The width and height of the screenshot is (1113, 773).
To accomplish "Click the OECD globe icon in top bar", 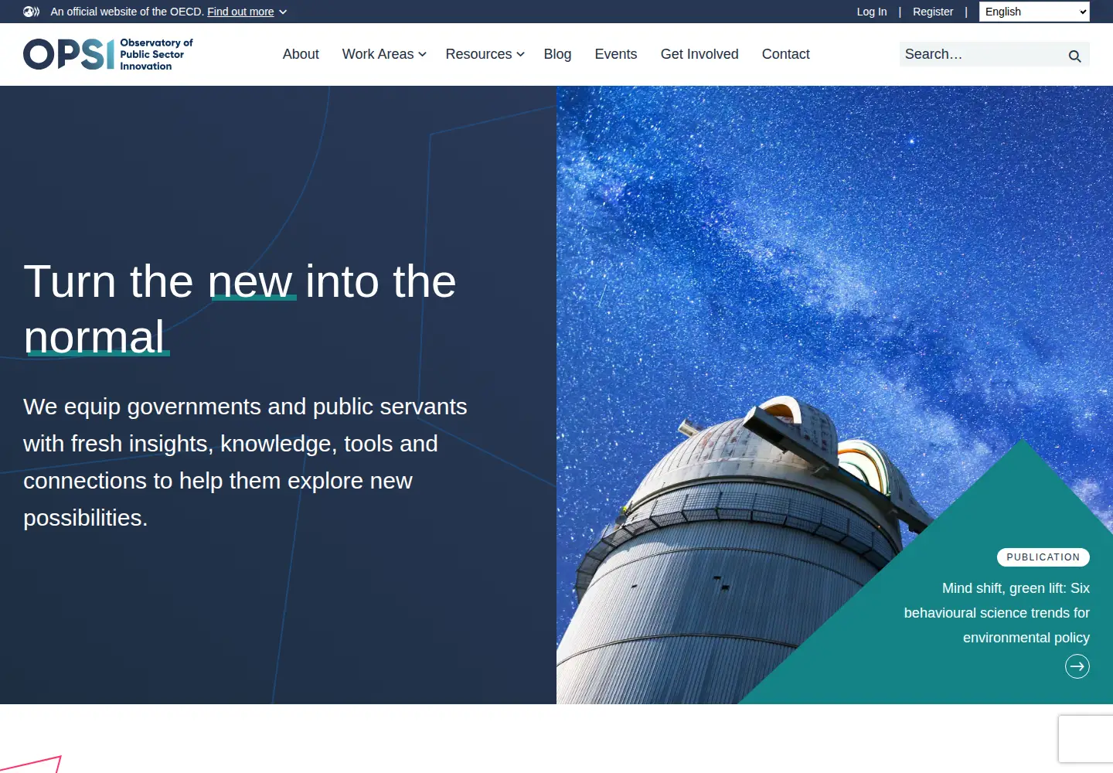I will (31, 12).
